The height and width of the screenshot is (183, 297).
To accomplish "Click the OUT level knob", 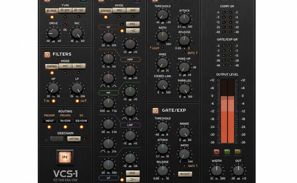I will 238,170.
